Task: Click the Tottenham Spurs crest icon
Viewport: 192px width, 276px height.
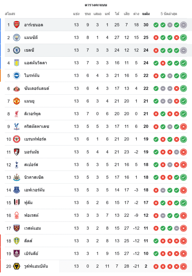Action: pos(17,164)
